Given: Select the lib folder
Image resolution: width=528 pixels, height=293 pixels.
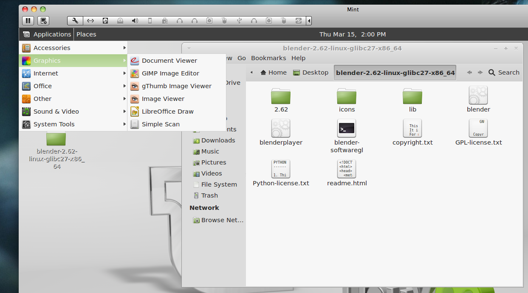Looking at the screenshot, I should click(x=412, y=100).
